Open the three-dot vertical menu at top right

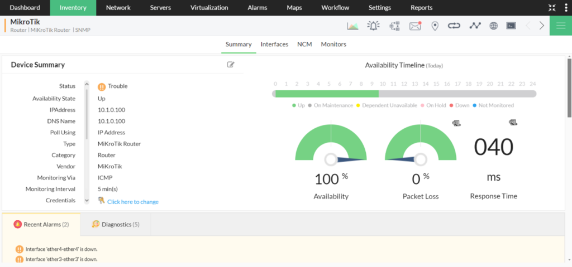click(x=567, y=8)
